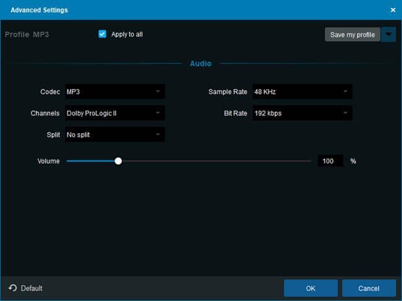Click the Sample Rate label
Image resolution: width=402 pixels, height=301 pixels.
click(x=228, y=91)
